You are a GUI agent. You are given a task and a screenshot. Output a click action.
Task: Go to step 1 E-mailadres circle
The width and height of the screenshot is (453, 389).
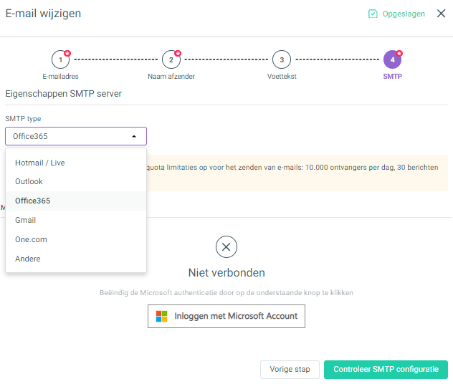tap(60, 59)
